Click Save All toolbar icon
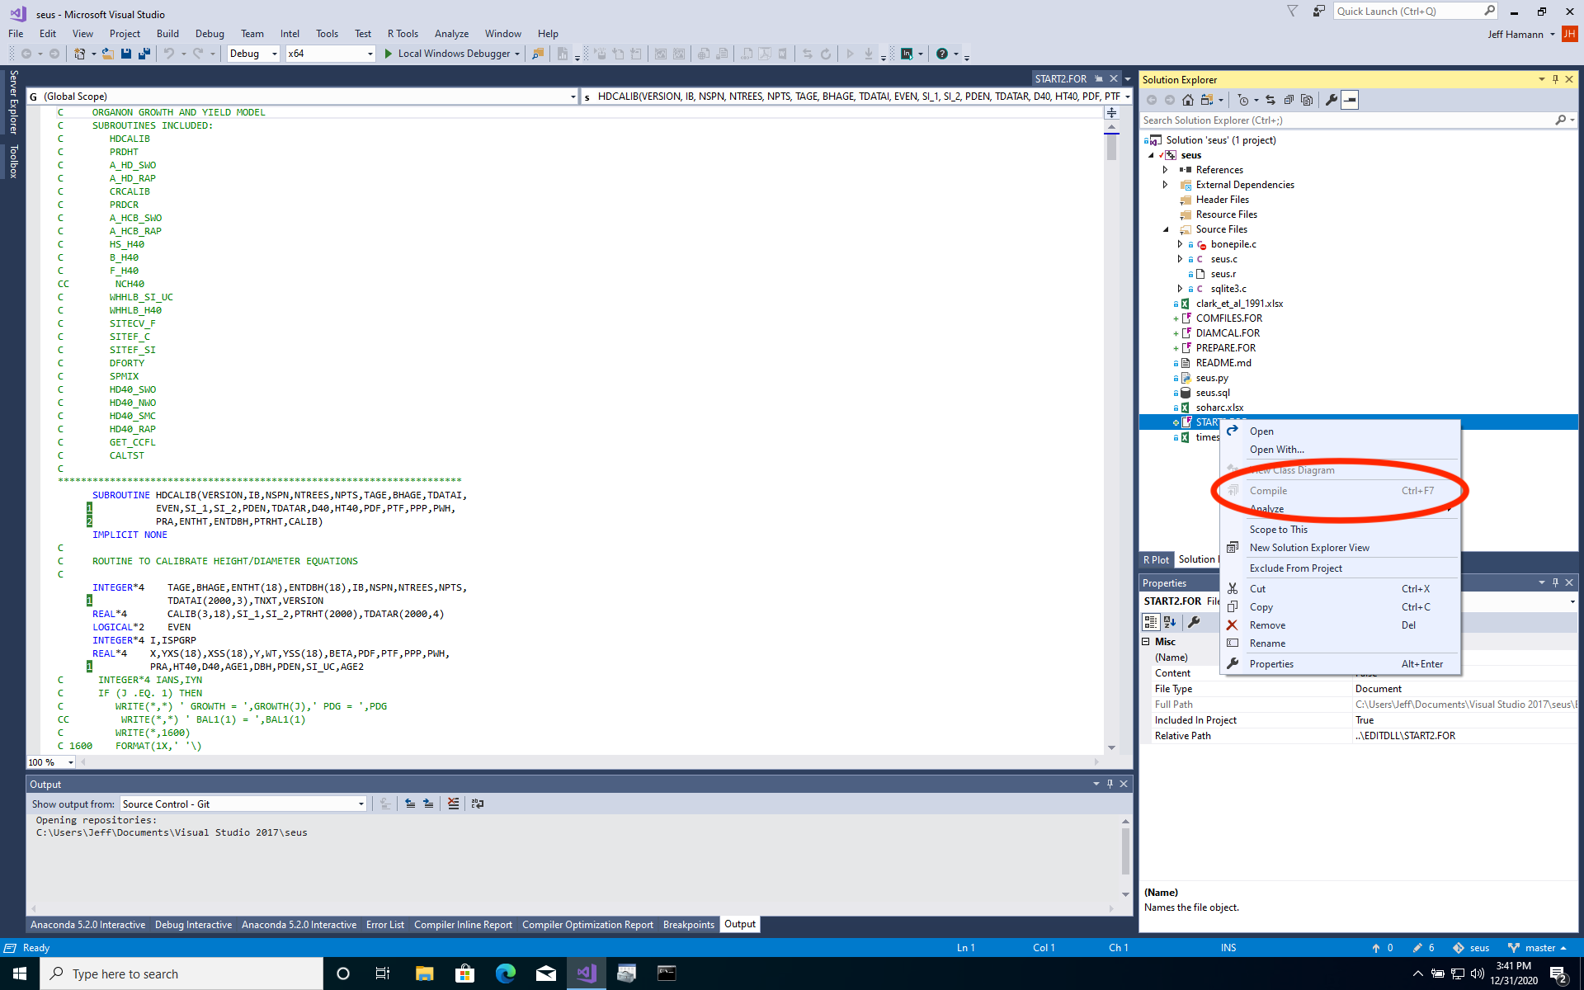This screenshot has width=1584, height=990. click(144, 54)
